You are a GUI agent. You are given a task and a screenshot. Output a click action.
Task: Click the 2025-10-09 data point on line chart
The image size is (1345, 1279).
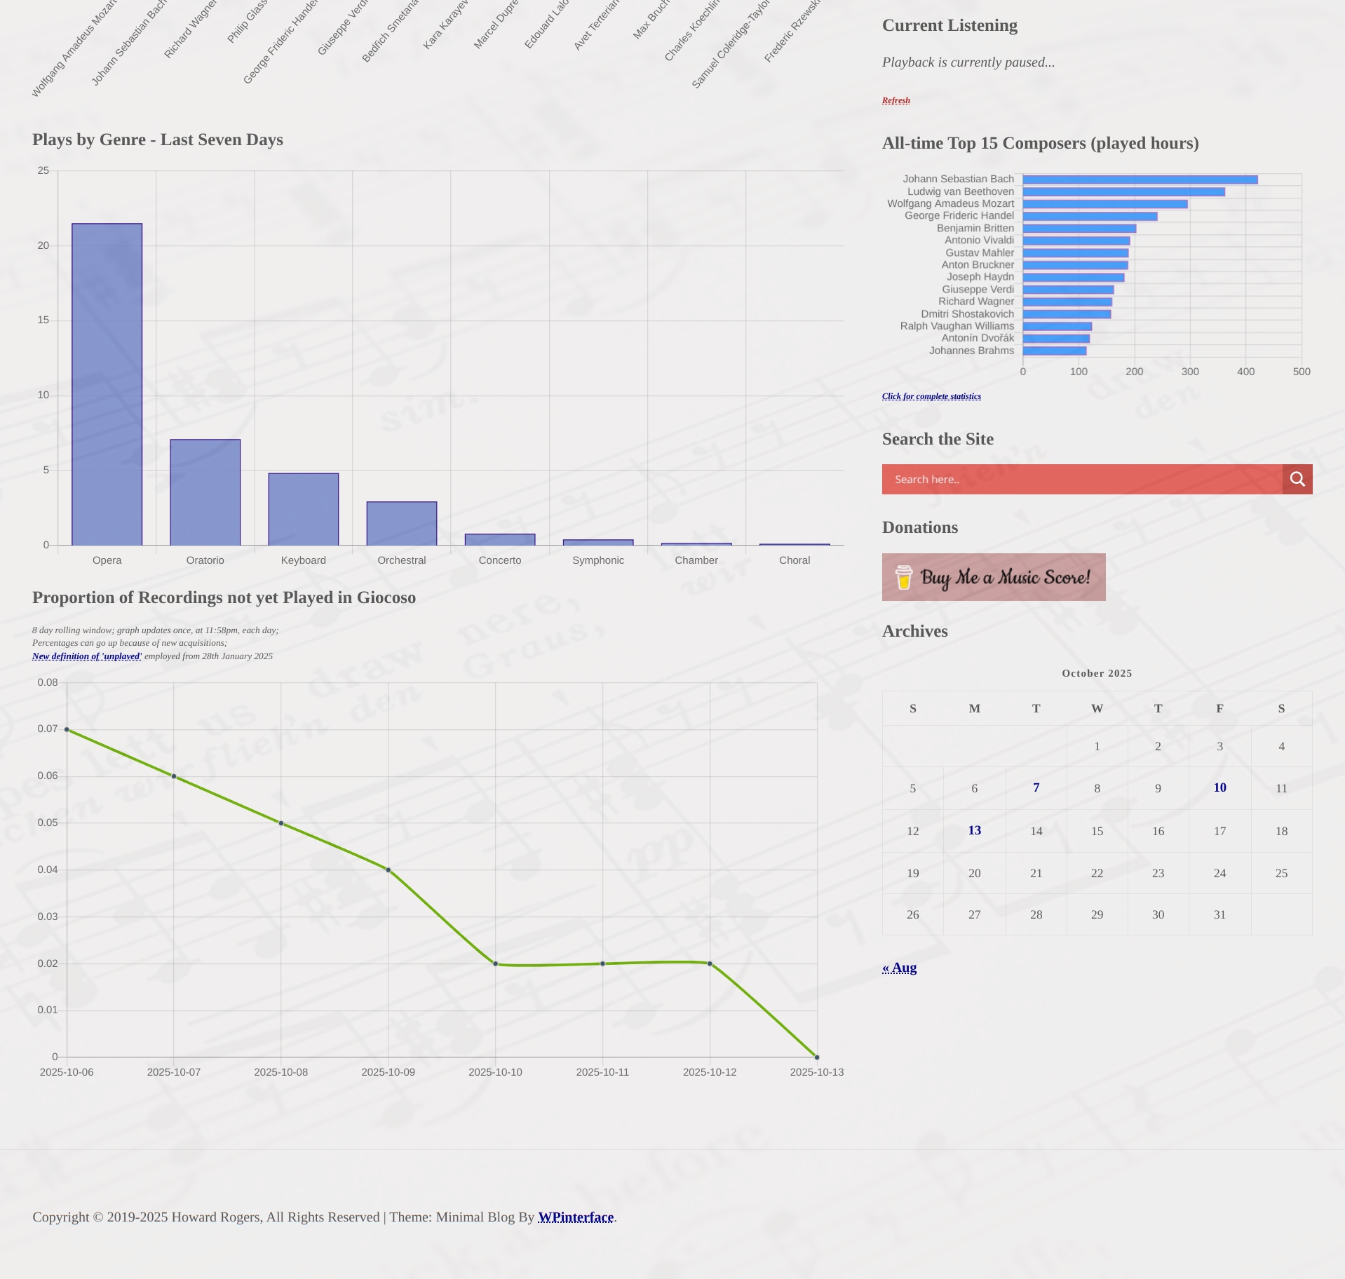coord(388,869)
